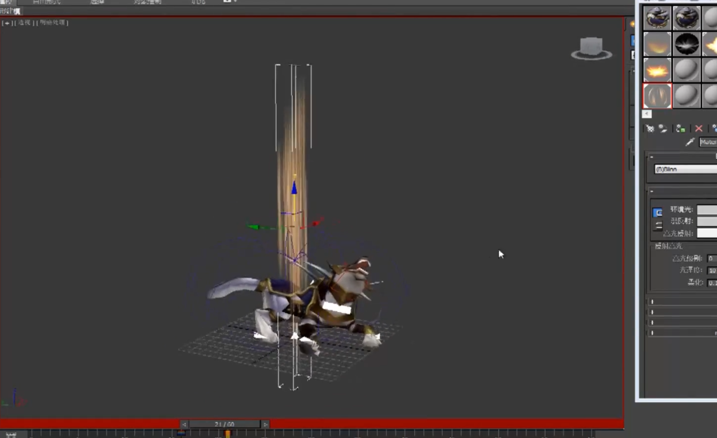Click the red X reset material icon

pos(699,129)
